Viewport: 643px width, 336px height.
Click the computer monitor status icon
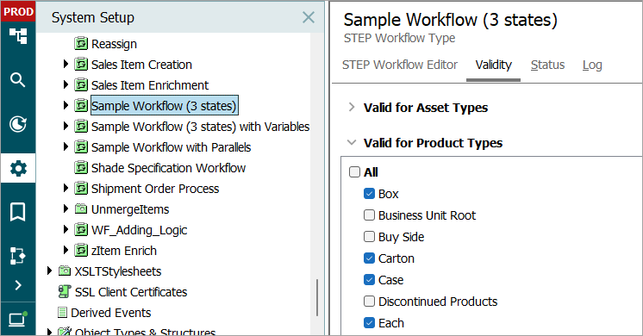[17, 319]
